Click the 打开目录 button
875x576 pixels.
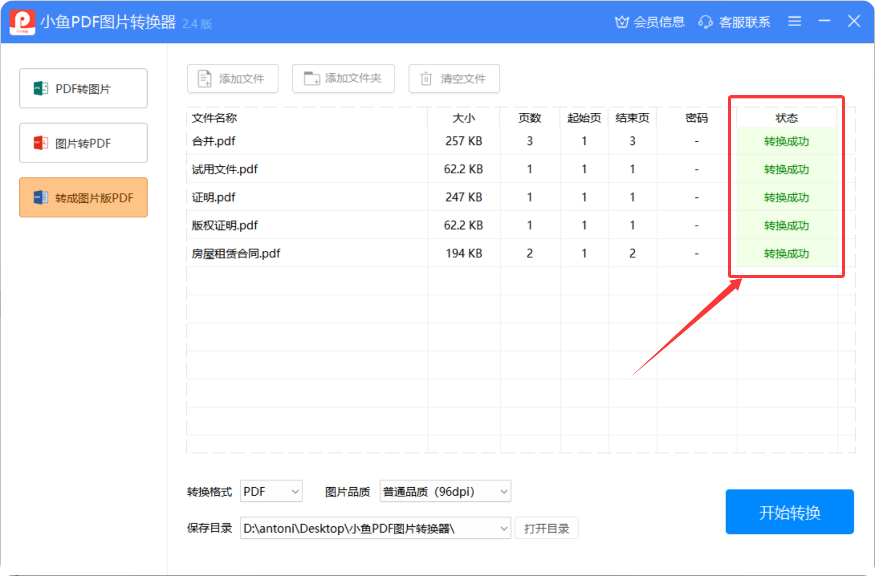(x=546, y=528)
